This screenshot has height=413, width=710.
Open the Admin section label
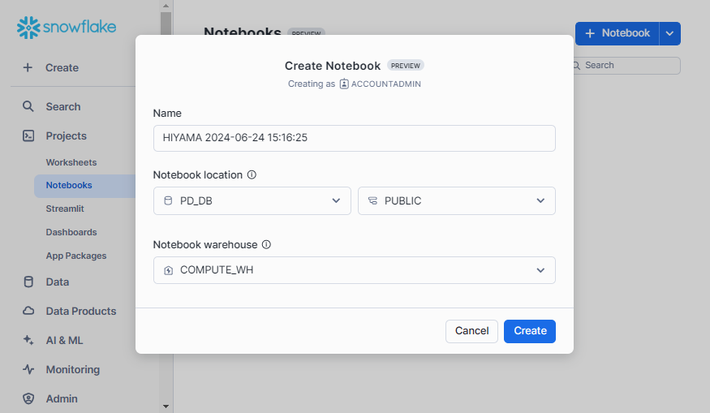point(62,399)
